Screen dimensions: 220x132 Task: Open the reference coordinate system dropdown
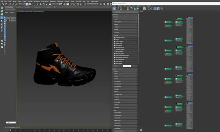[x=56, y=4]
